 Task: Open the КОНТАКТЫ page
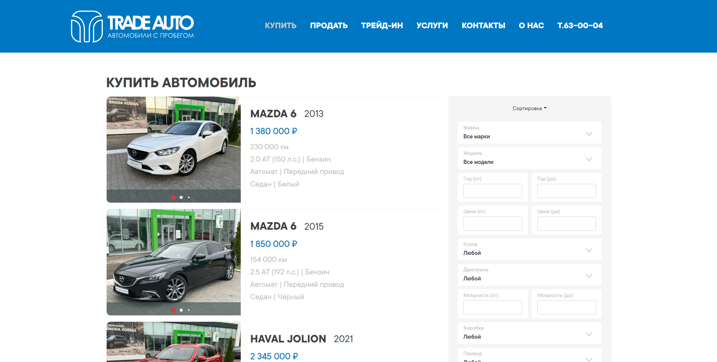pyautogui.click(x=483, y=26)
